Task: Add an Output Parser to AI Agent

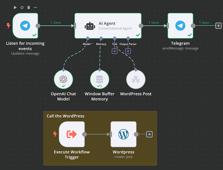Action: (x=128, y=51)
